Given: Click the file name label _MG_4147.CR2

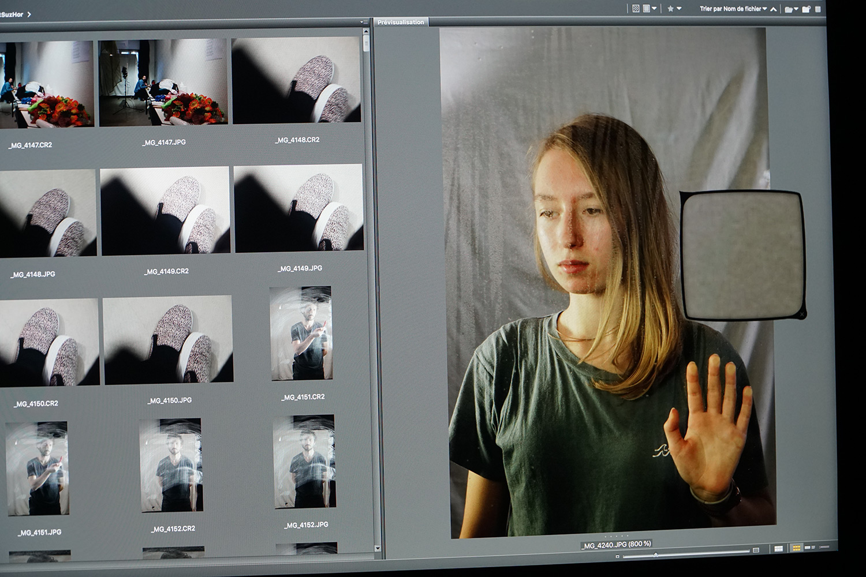Looking at the screenshot, I should [30, 145].
